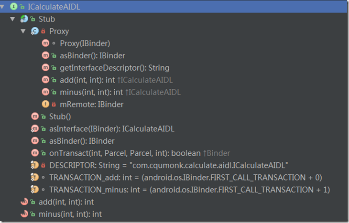The height and width of the screenshot is (223, 349).
Task: Select TRANSACTION_minus constant entry
Action: coord(189,190)
